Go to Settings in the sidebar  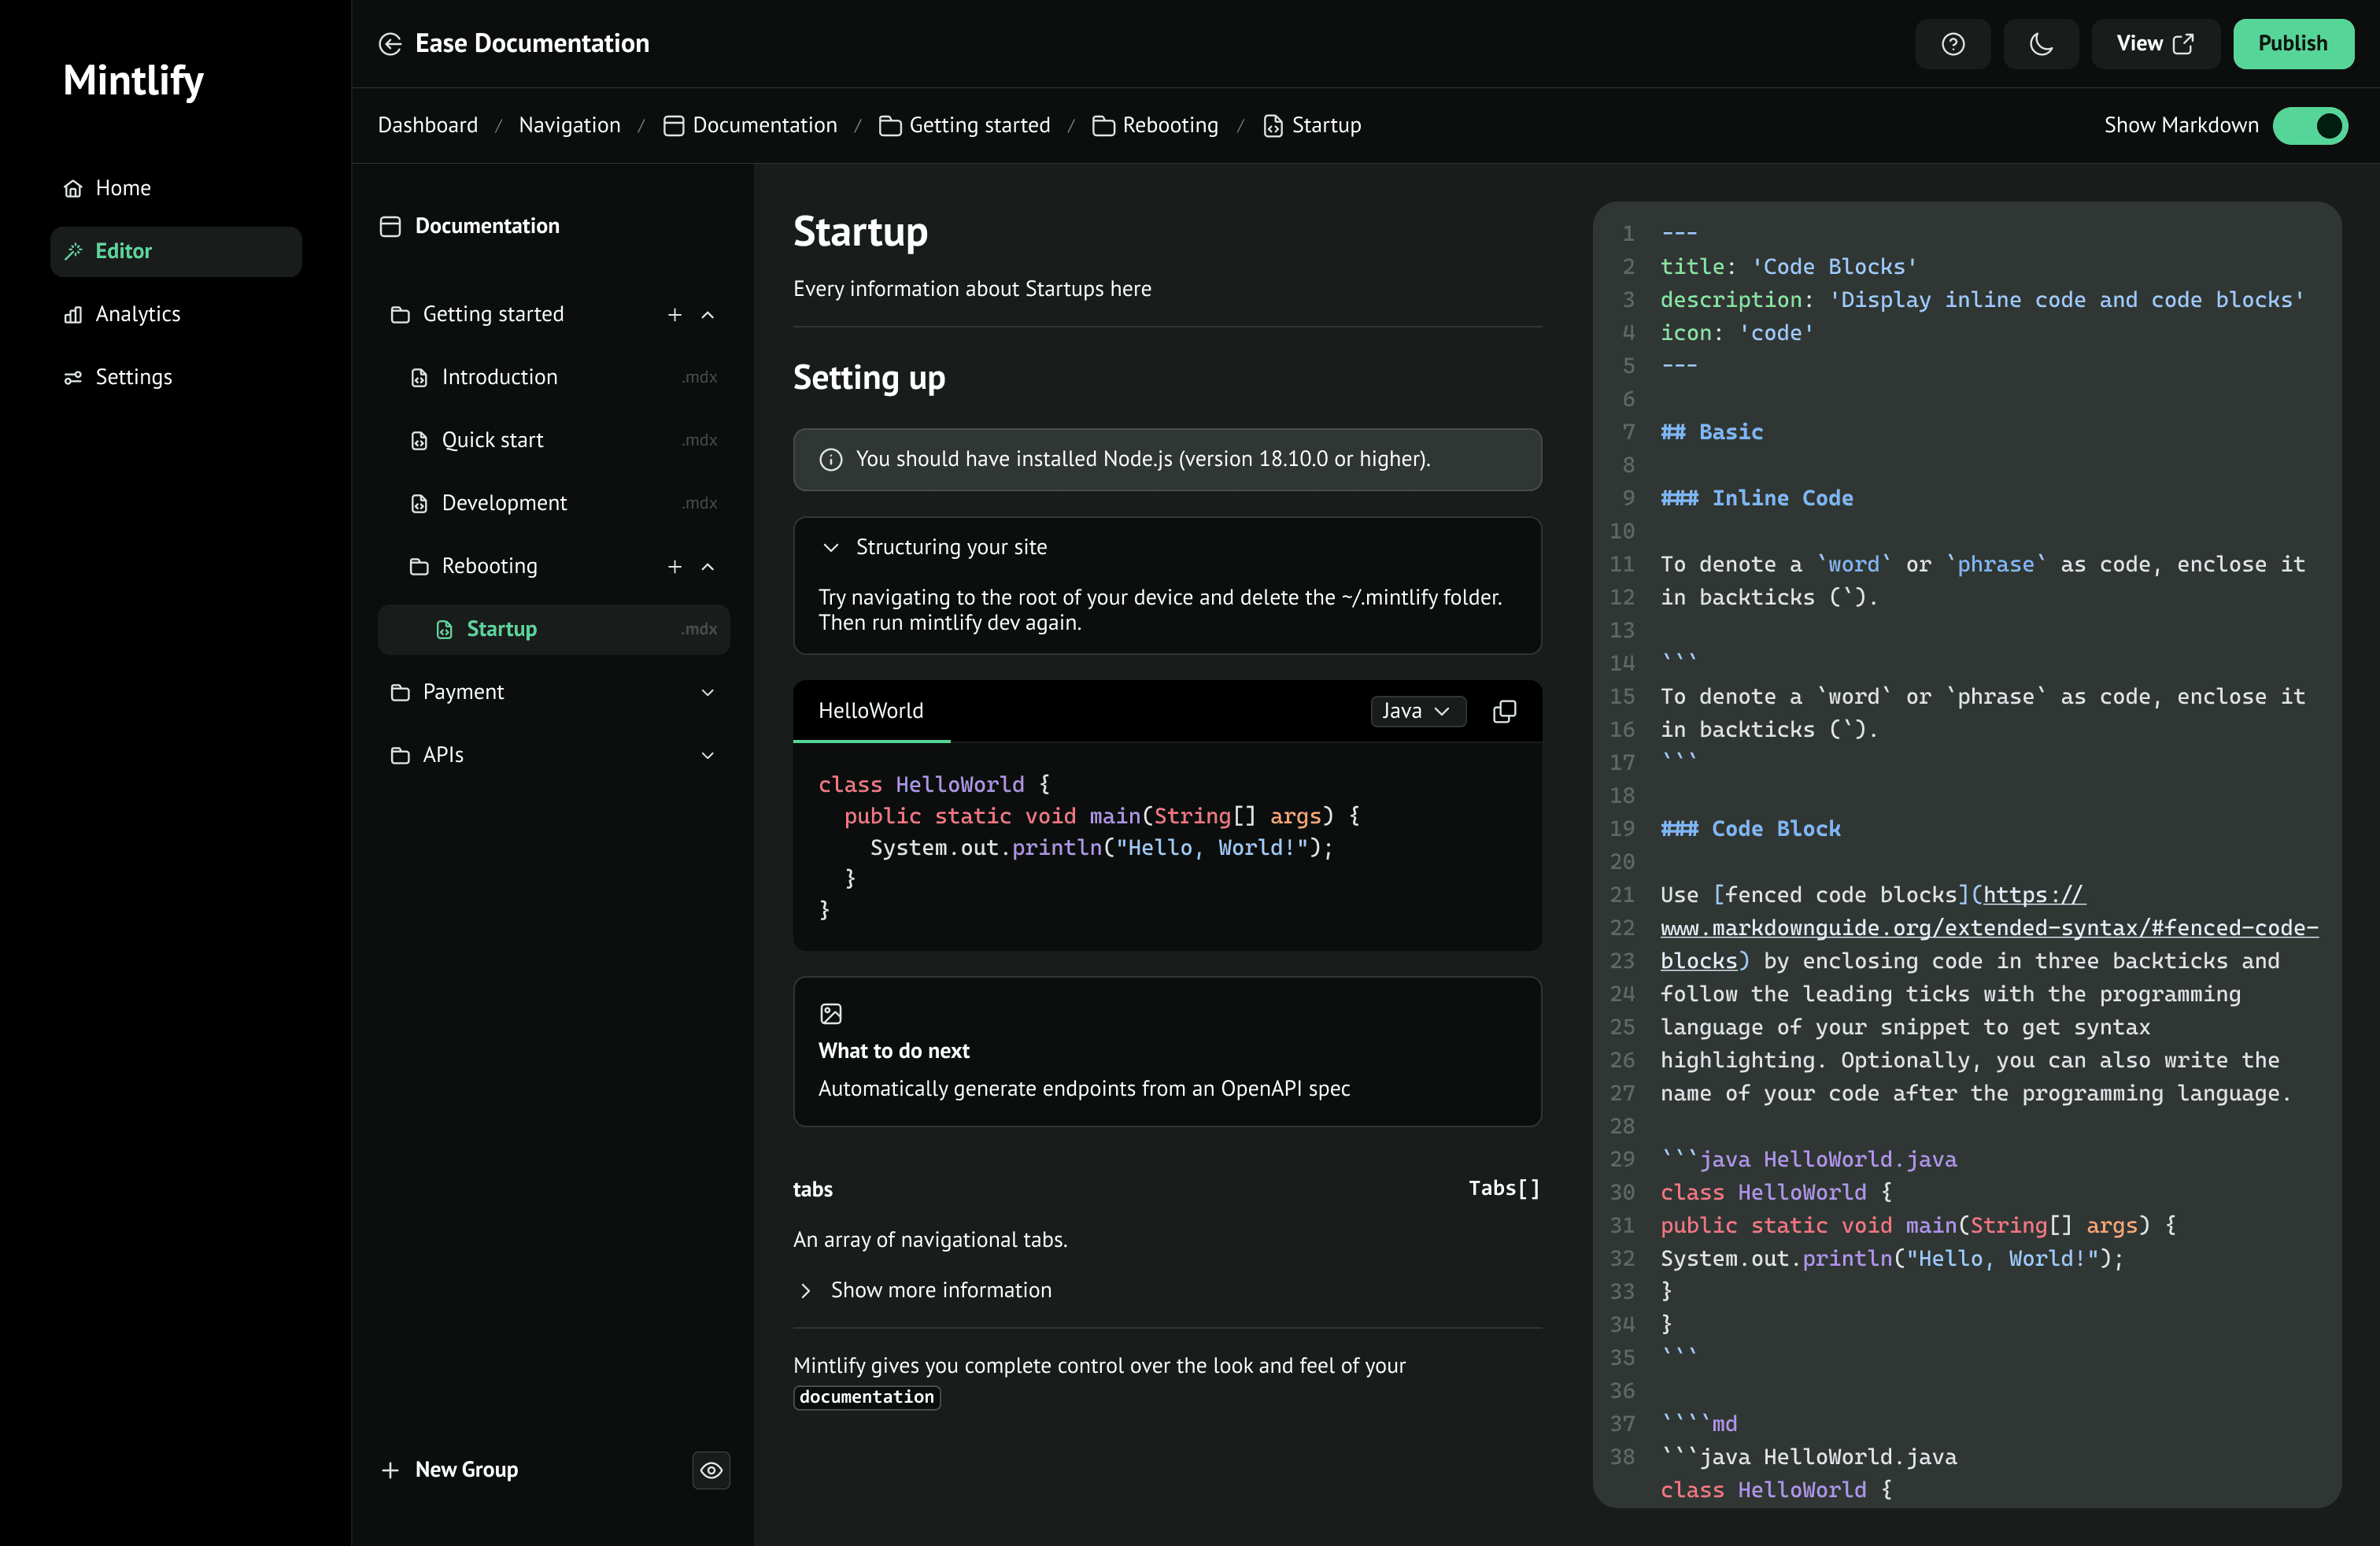click(133, 377)
